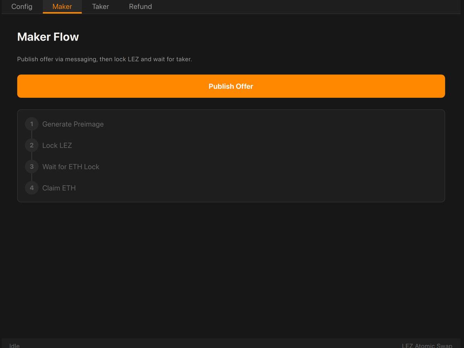Click the step 1 number circle

31,124
